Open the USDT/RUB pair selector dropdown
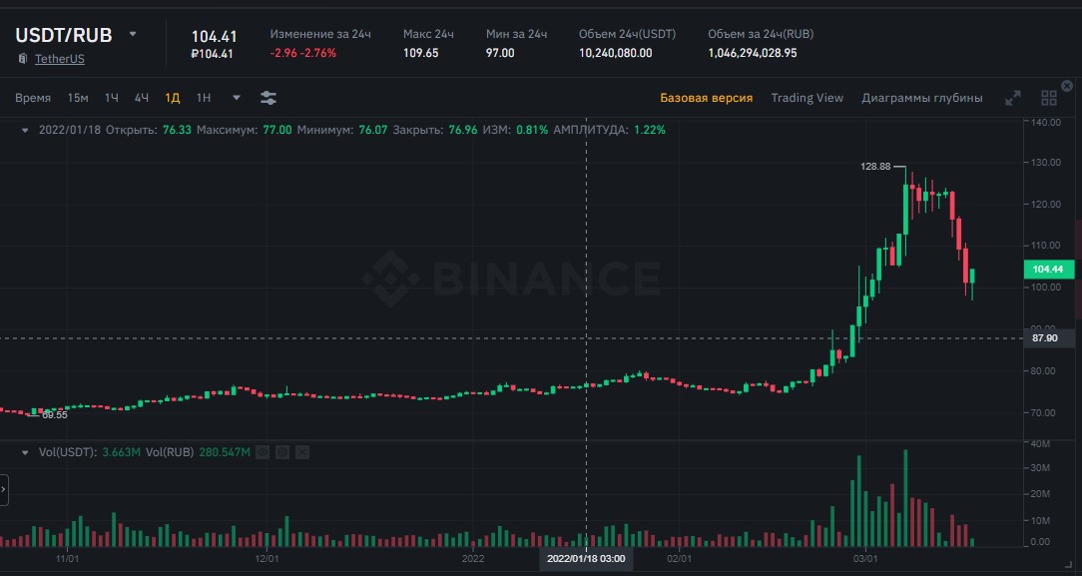This screenshot has height=576, width=1082. [133, 34]
